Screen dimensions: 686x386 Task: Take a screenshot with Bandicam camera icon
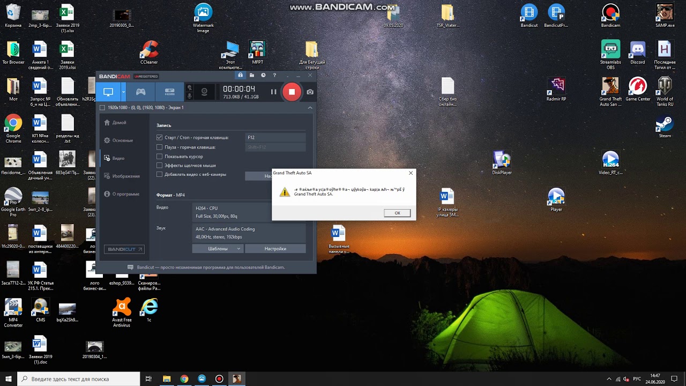310,92
